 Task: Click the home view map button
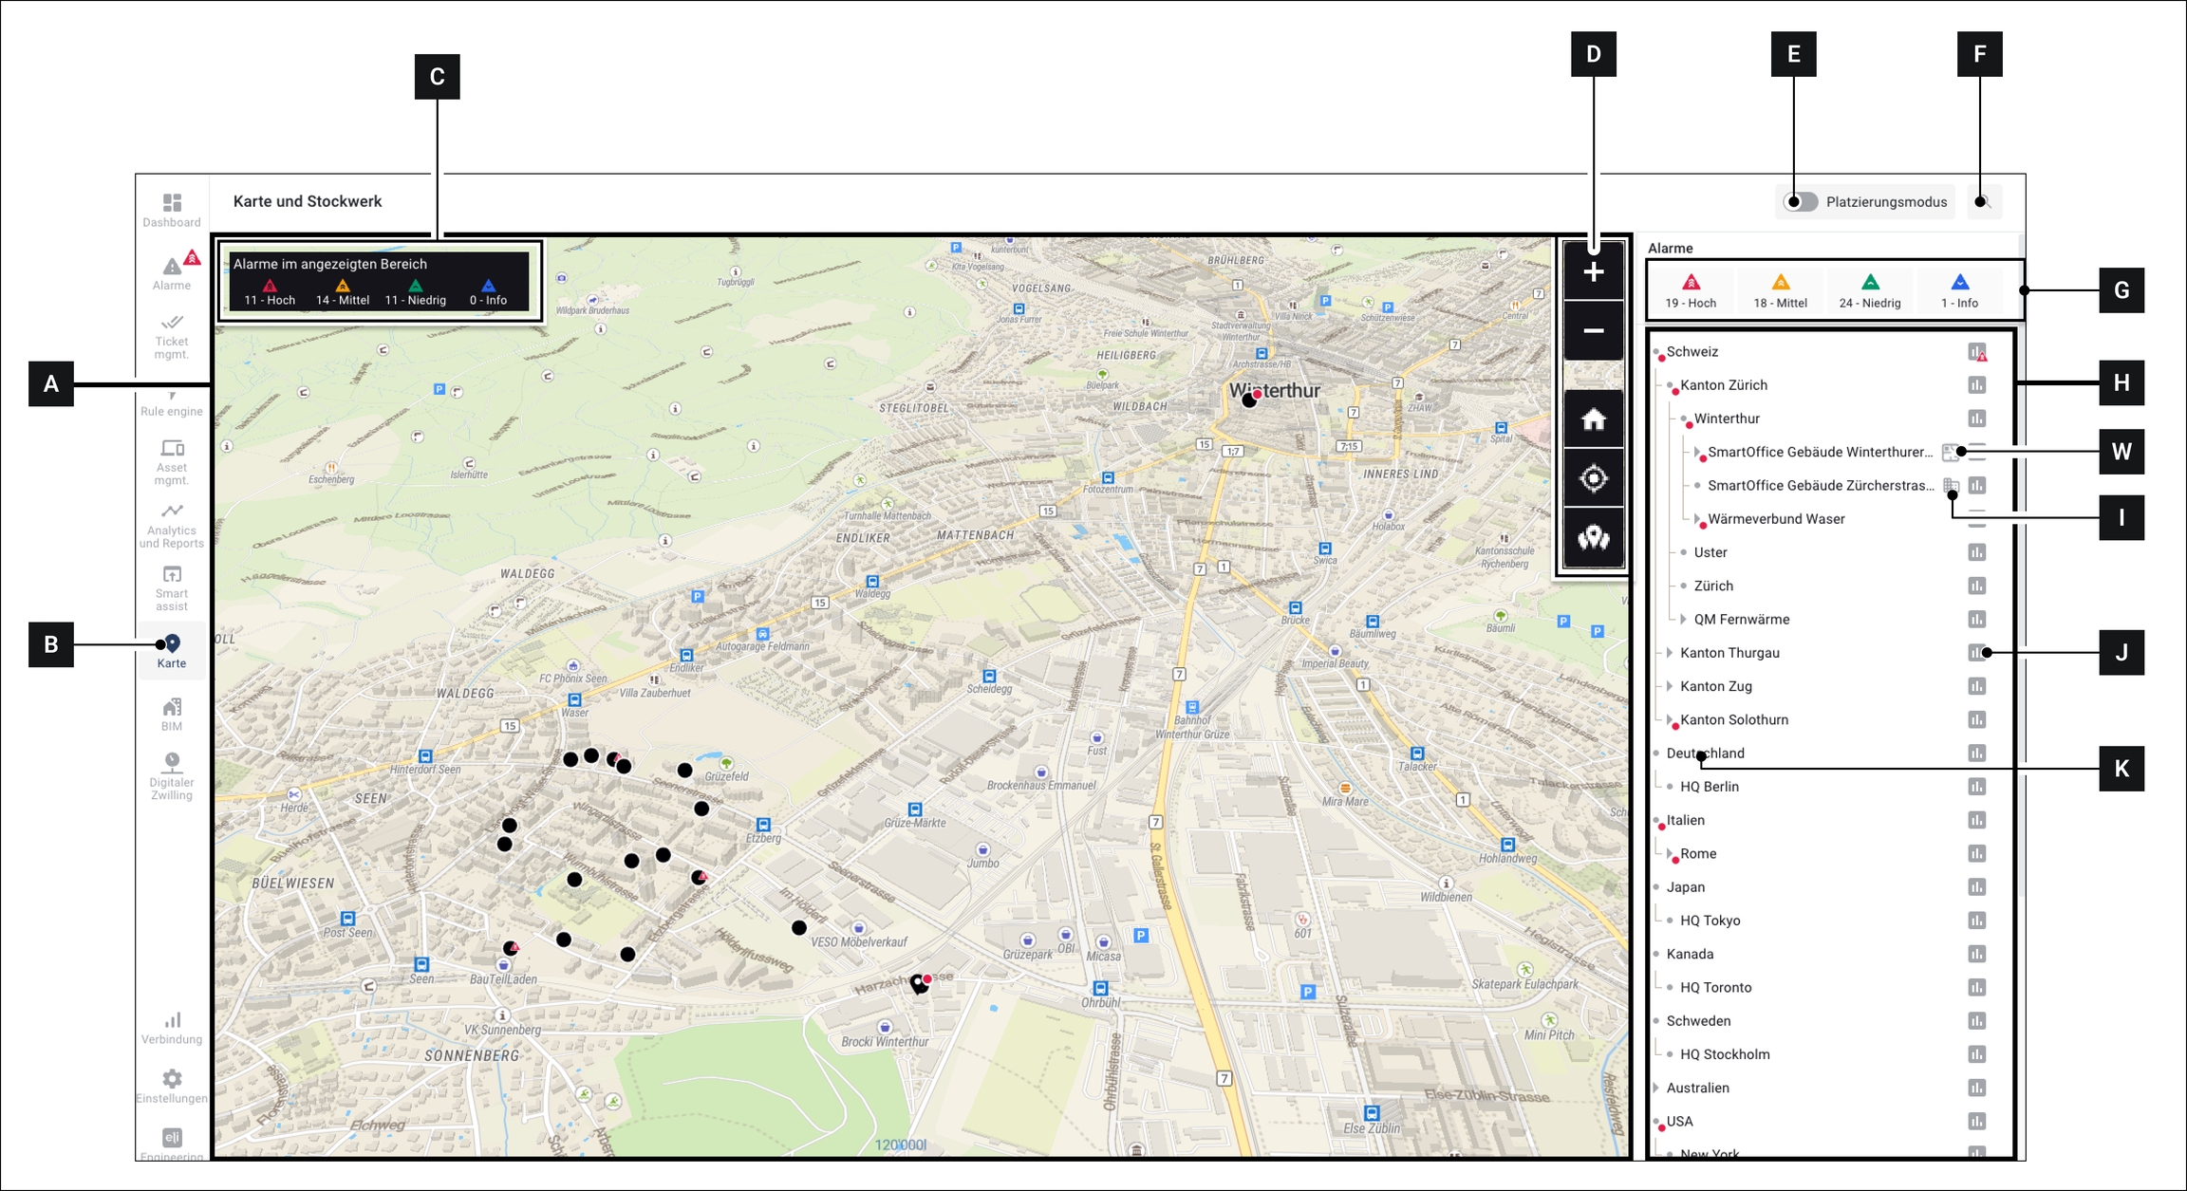[x=1593, y=419]
